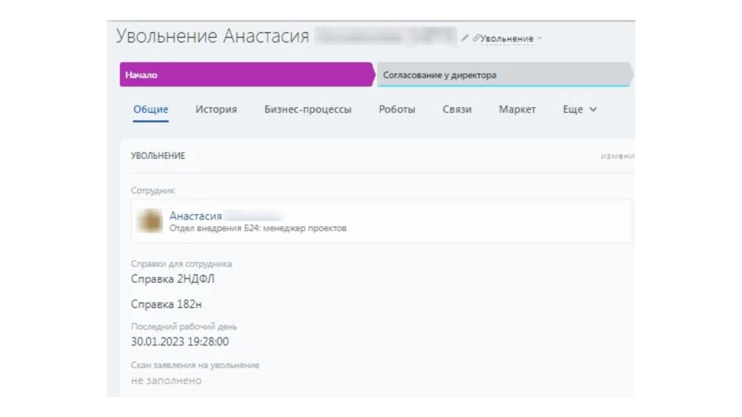Open the Увольнение dropdown in the title
742x417 pixels.
coord(511,39)
